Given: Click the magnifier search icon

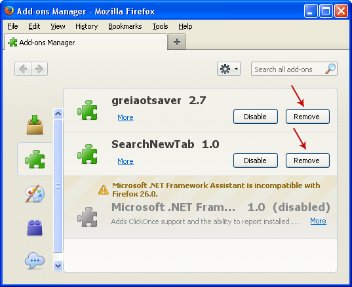Looking at the screenshot, I should [x=330, y=69].
